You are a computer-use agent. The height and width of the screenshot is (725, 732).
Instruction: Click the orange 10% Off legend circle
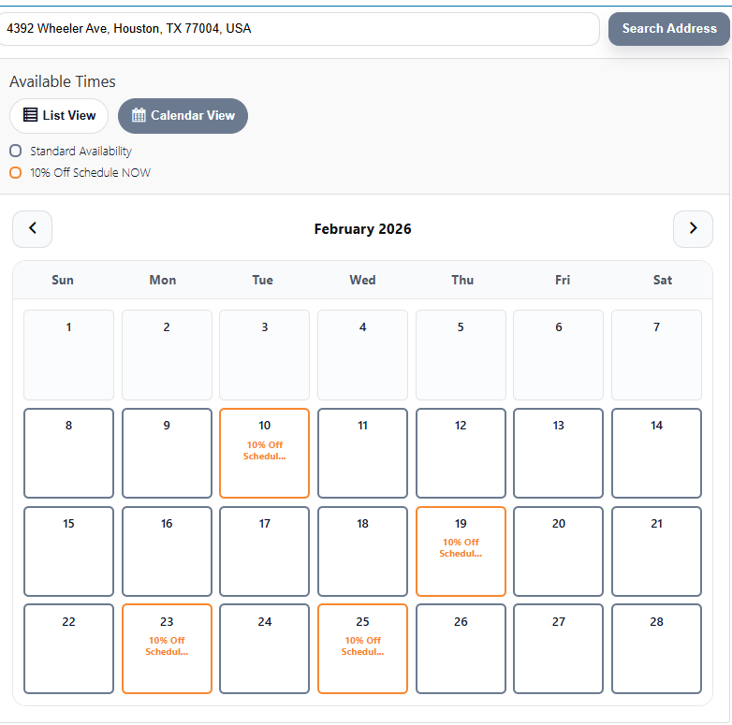click(x=15, y=172)
